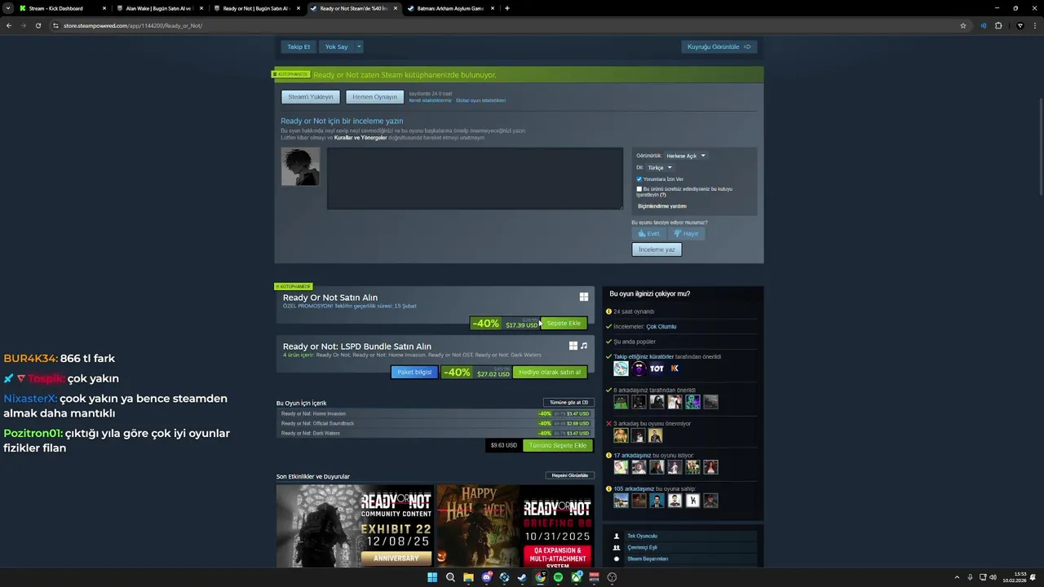Click the user avatar beside the review box
Image resolution: width=1044 pixels, height=587 pixels.
click(300, 166)
